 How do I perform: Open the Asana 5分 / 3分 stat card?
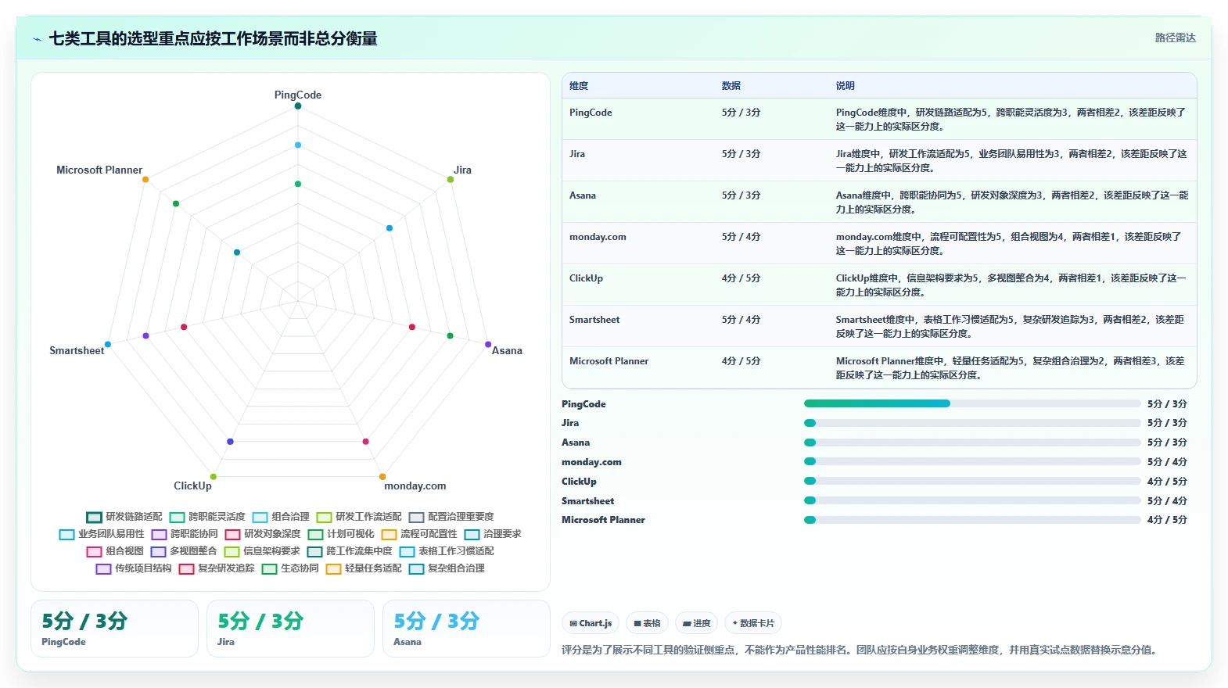[x=466, y=629]
